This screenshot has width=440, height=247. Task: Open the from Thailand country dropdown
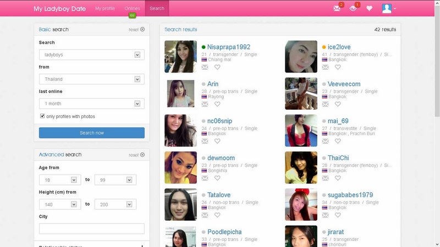(x=92, y=79)
